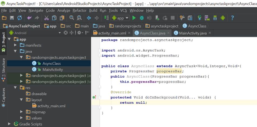Fold the doInBackground method in gutter
Viewport: 257px width, 127px height.
tap(99, 97)
